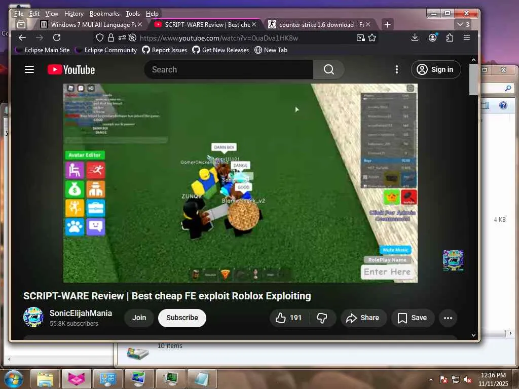This screenshot has height=389, width=519.
Task: Open the pink fox browser taskbar icon
Action: coord(77,379)
